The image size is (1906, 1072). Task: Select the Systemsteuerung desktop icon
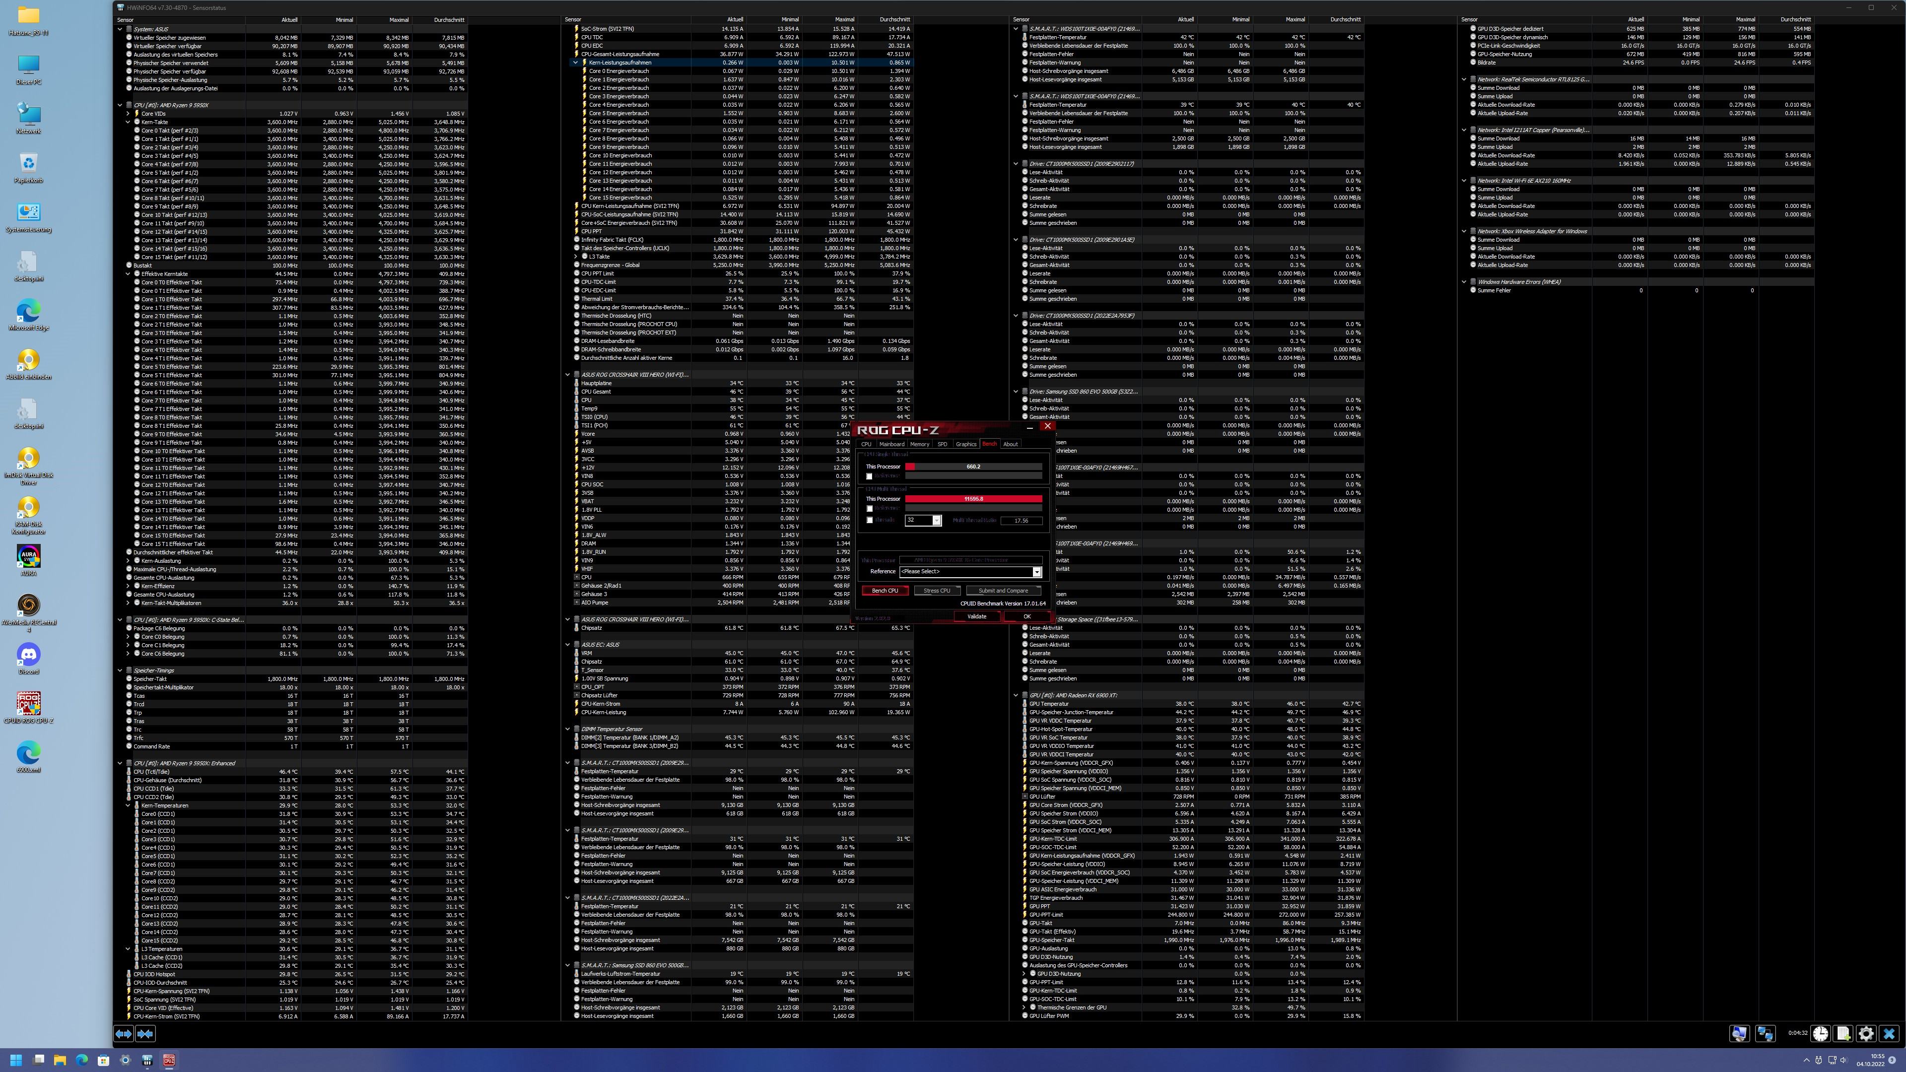tap(28, 217)
